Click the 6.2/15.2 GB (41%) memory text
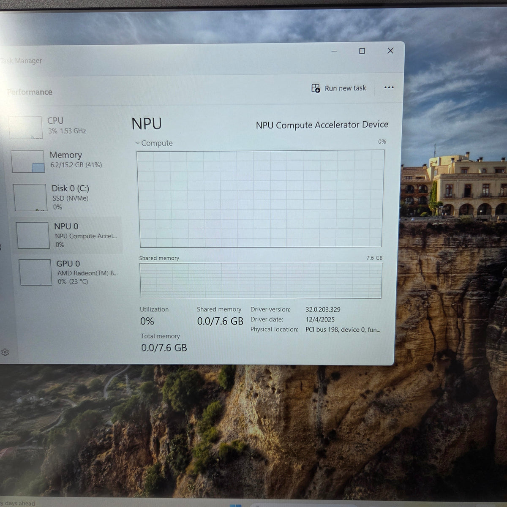 pyautogui.click(x=76, y=165)
